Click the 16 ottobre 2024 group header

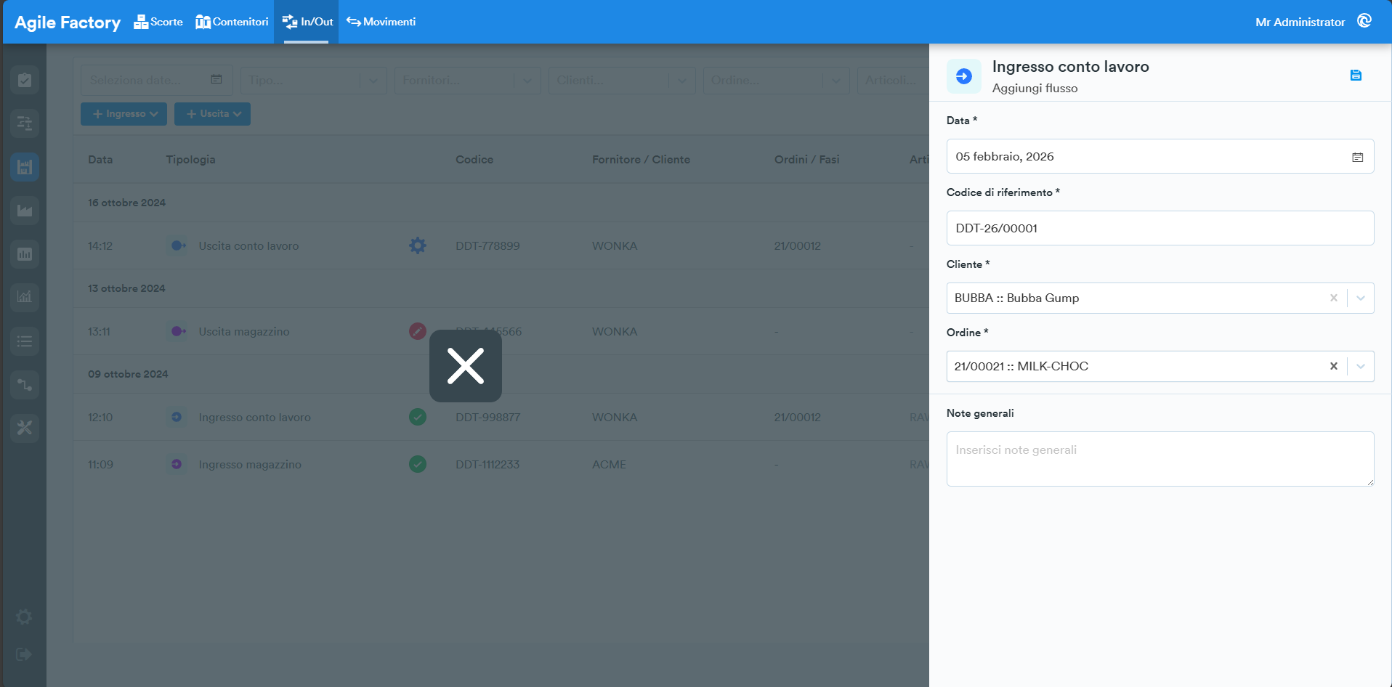pyautogui.click(x=127, y=203)
